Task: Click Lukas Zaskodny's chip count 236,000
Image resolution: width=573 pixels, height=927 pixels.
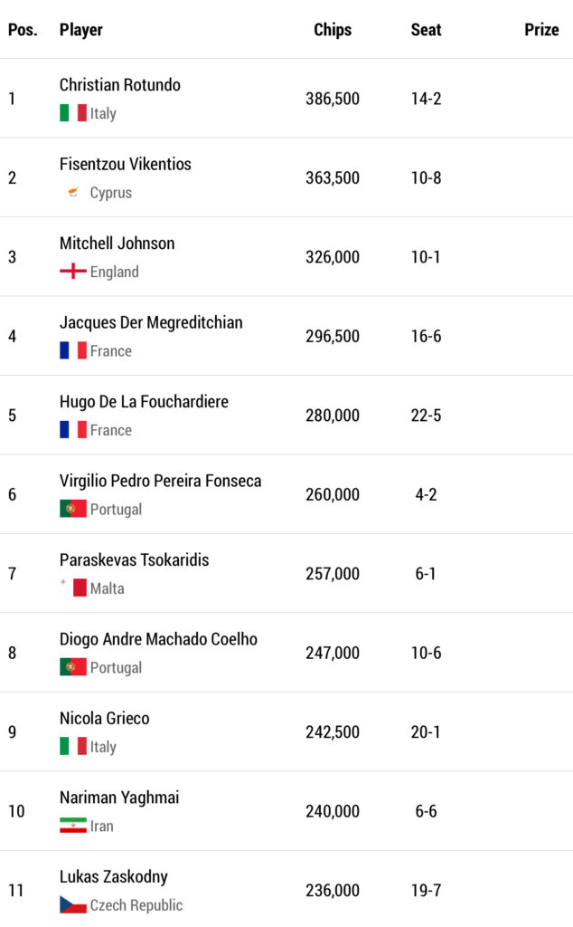Action: [x=332, y=891]
